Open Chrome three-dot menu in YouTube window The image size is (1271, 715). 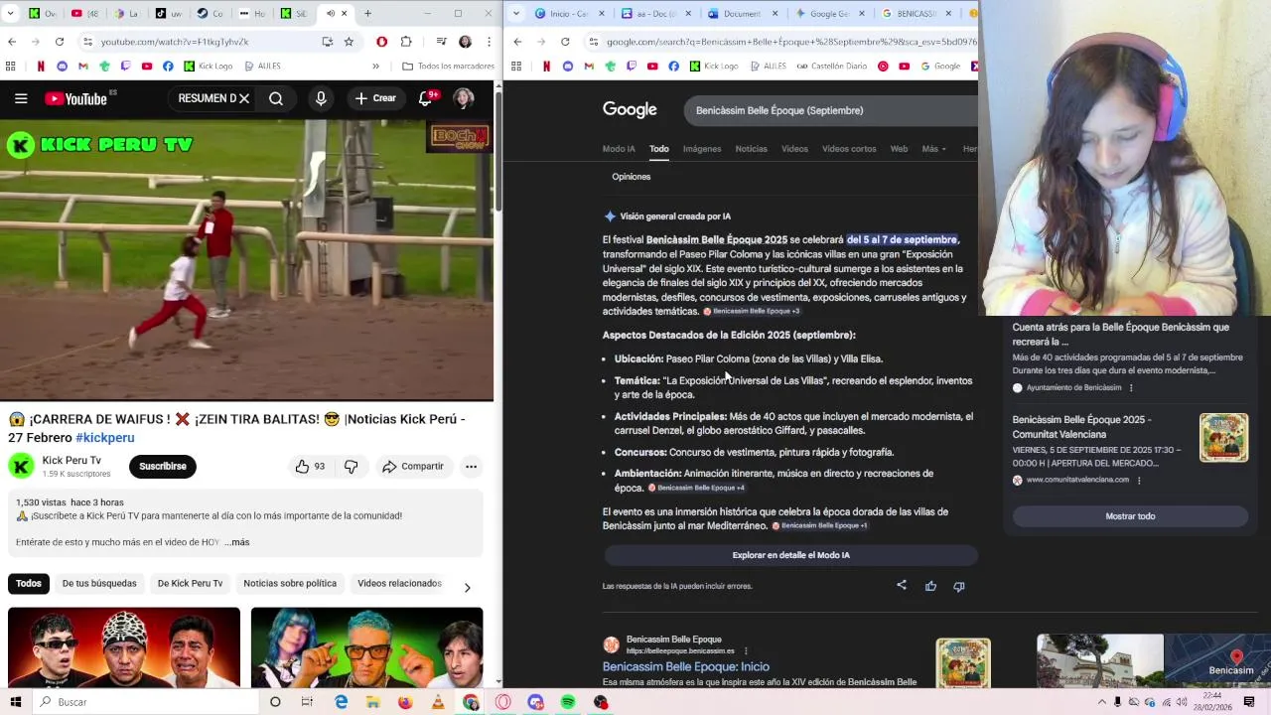[489, 42]
